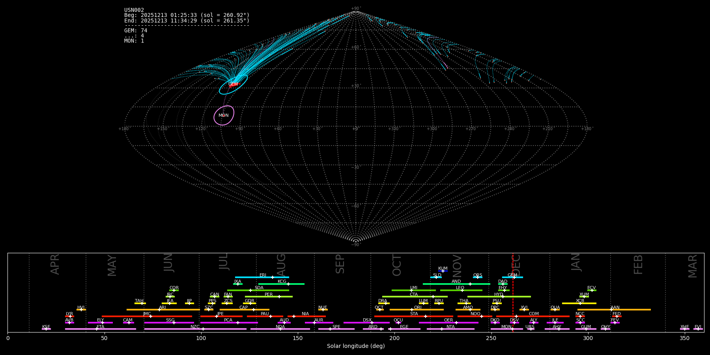
Task: Click the MON radiant label on sky map
Action: (224, 116)
